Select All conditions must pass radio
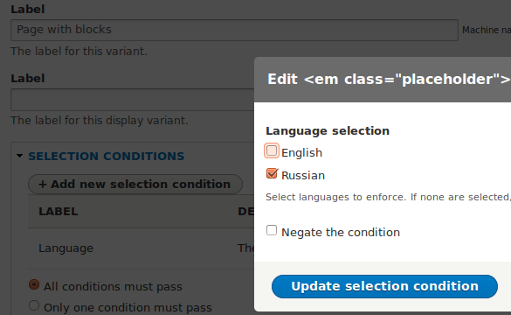This screenshot has width=511, height=315. (34, 284)
